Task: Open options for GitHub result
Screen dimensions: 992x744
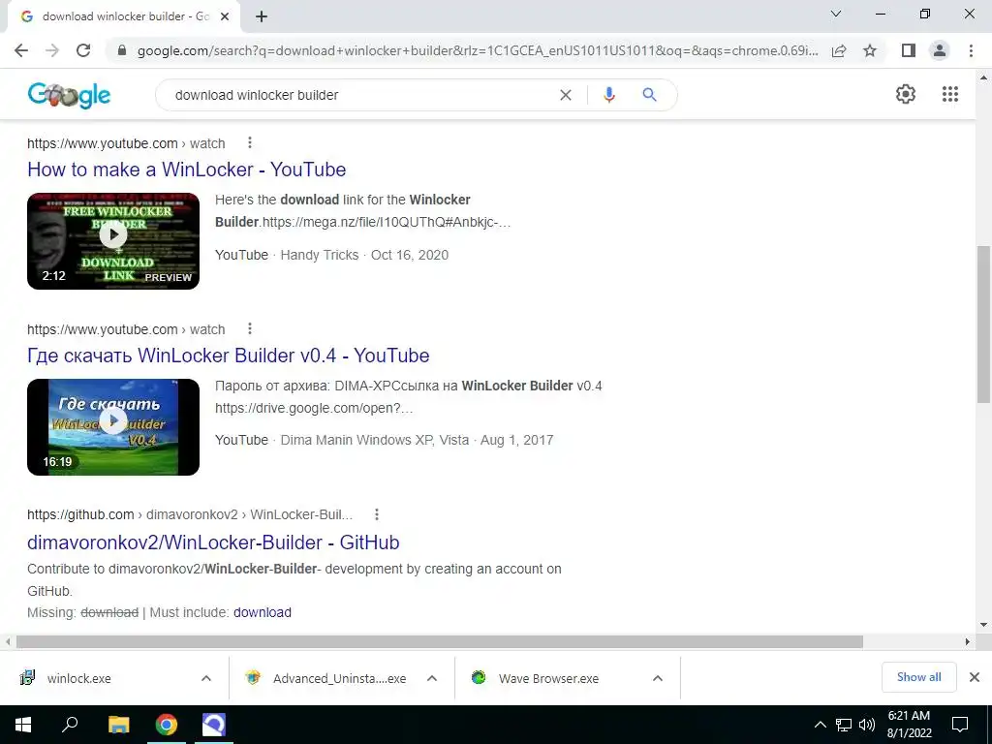Action: [x=377, y=514]
